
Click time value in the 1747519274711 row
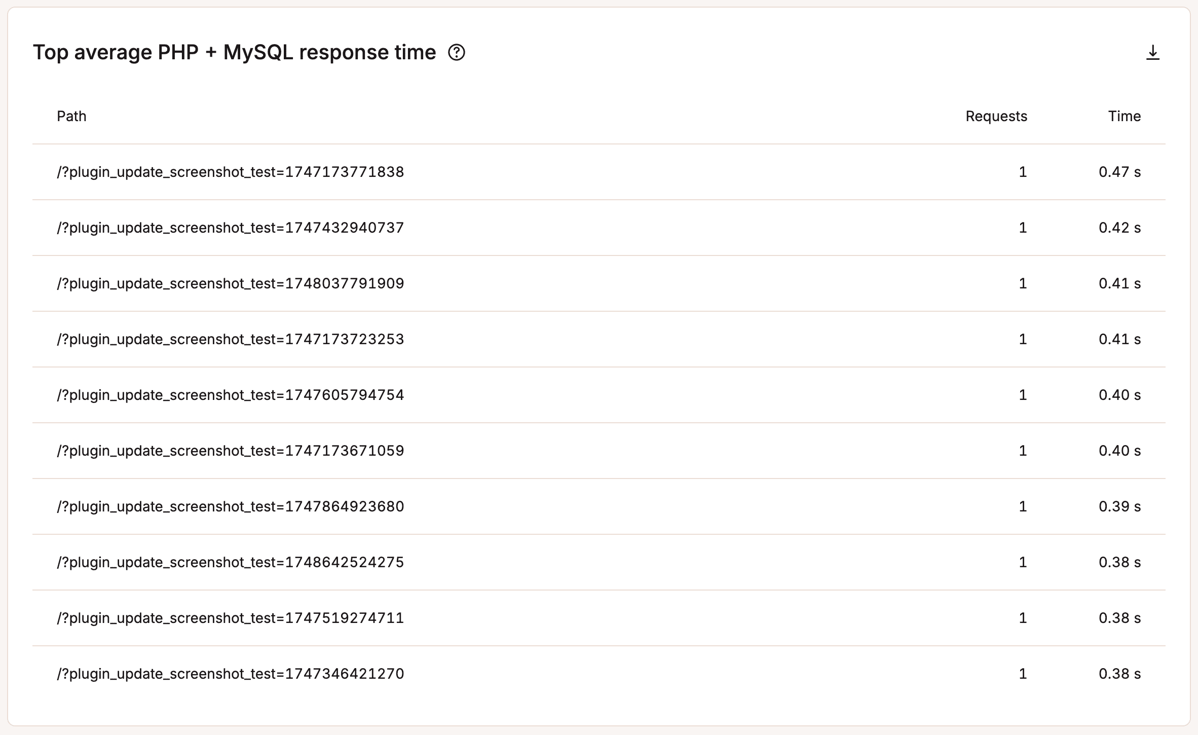pyautogui.click(x=1119, y=618)
